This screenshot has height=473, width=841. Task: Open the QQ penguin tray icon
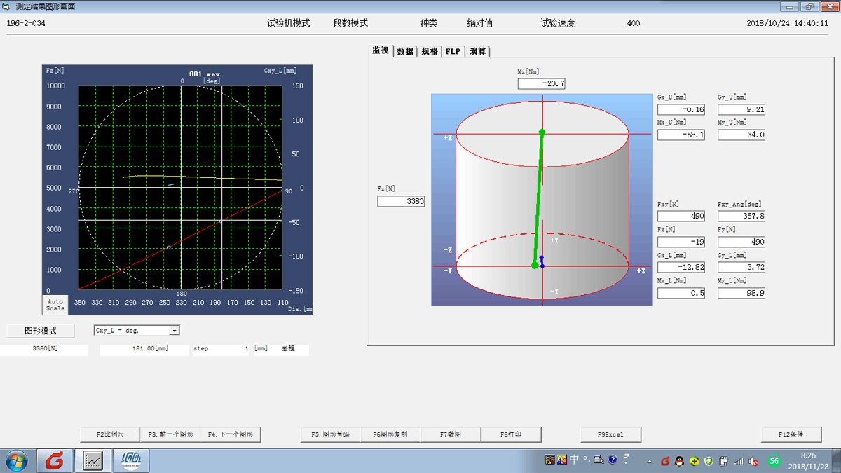coord(678,461)
